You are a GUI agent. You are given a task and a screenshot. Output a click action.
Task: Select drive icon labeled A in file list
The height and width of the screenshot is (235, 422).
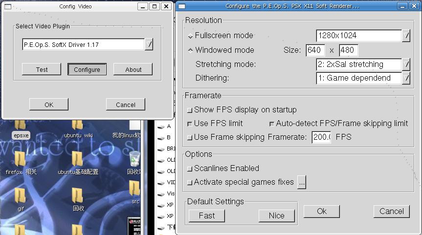(x=161, y=127)
